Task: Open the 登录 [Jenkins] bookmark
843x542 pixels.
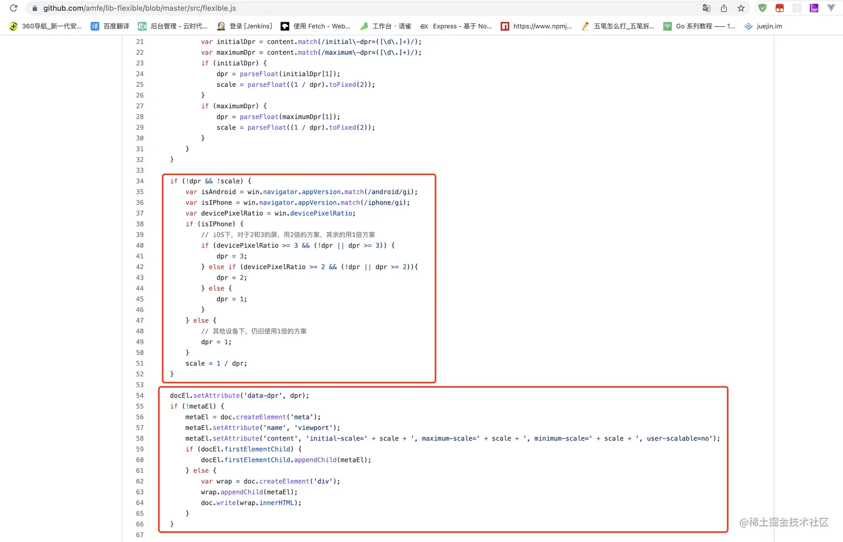Action: tap(245, 26)
